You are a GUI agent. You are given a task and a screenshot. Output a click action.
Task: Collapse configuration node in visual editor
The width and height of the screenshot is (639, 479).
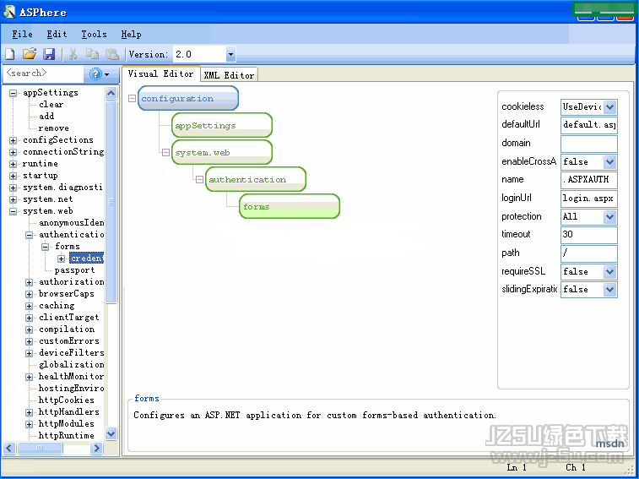click(132, 98)
